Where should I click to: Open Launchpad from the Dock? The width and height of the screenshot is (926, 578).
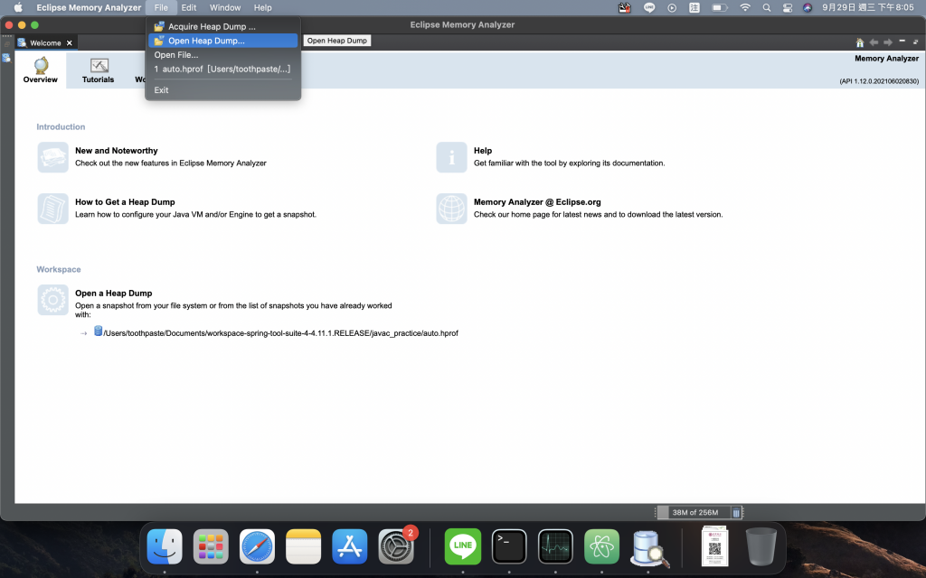click(x=211, y=546)
